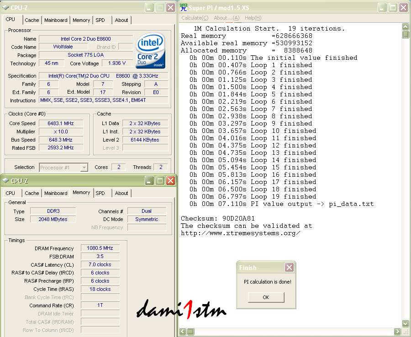Click Super PI horizontal scrollbar right arrow

(x=397, y=332)
